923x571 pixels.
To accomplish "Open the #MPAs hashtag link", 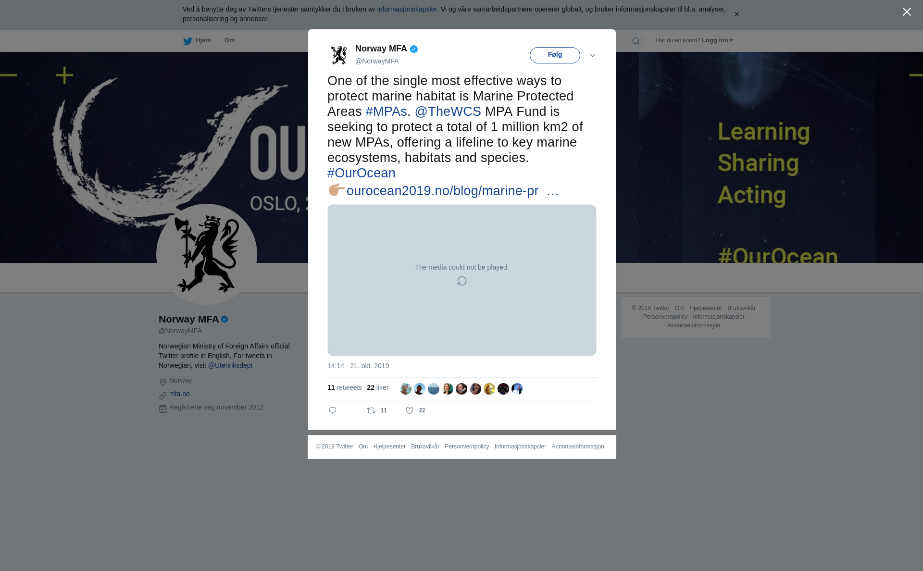I will (x=387, y=112).
